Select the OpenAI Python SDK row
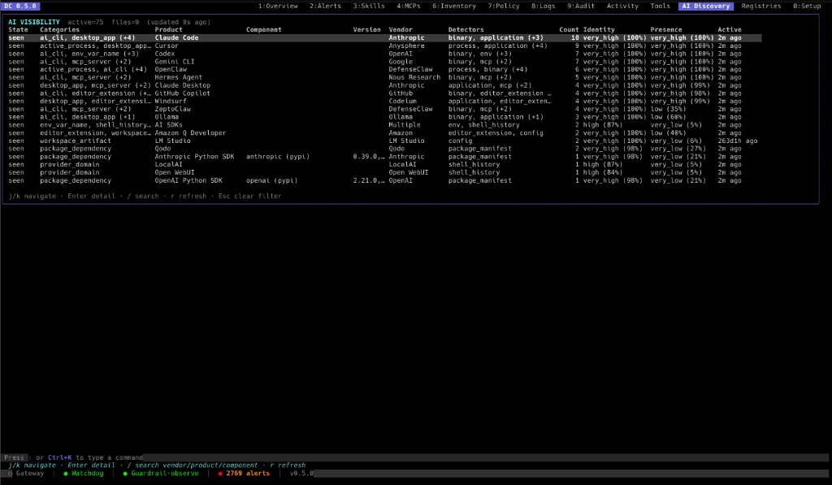 384,180
